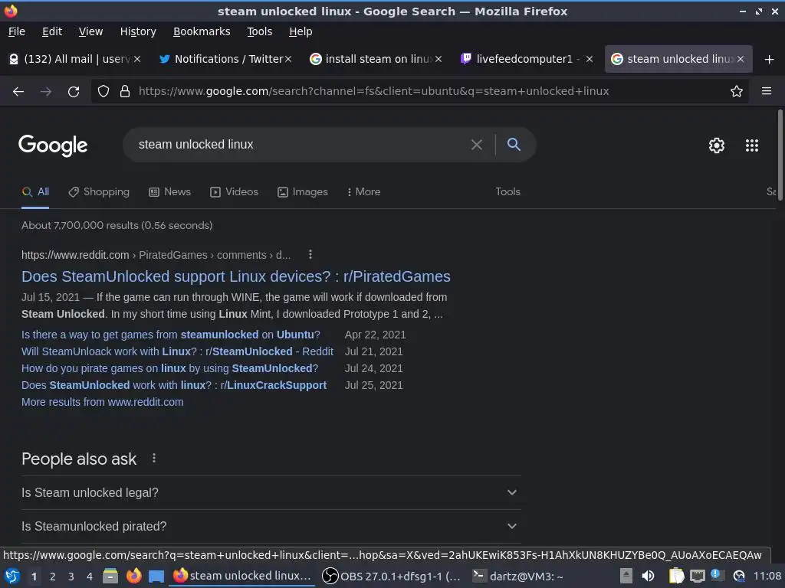The width and height of the screenshot is (785, 588).
Task: Open the Bookmarks menu
Action: point(202,31)
